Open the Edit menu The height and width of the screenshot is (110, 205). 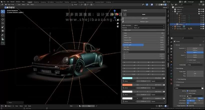(8, 2)
